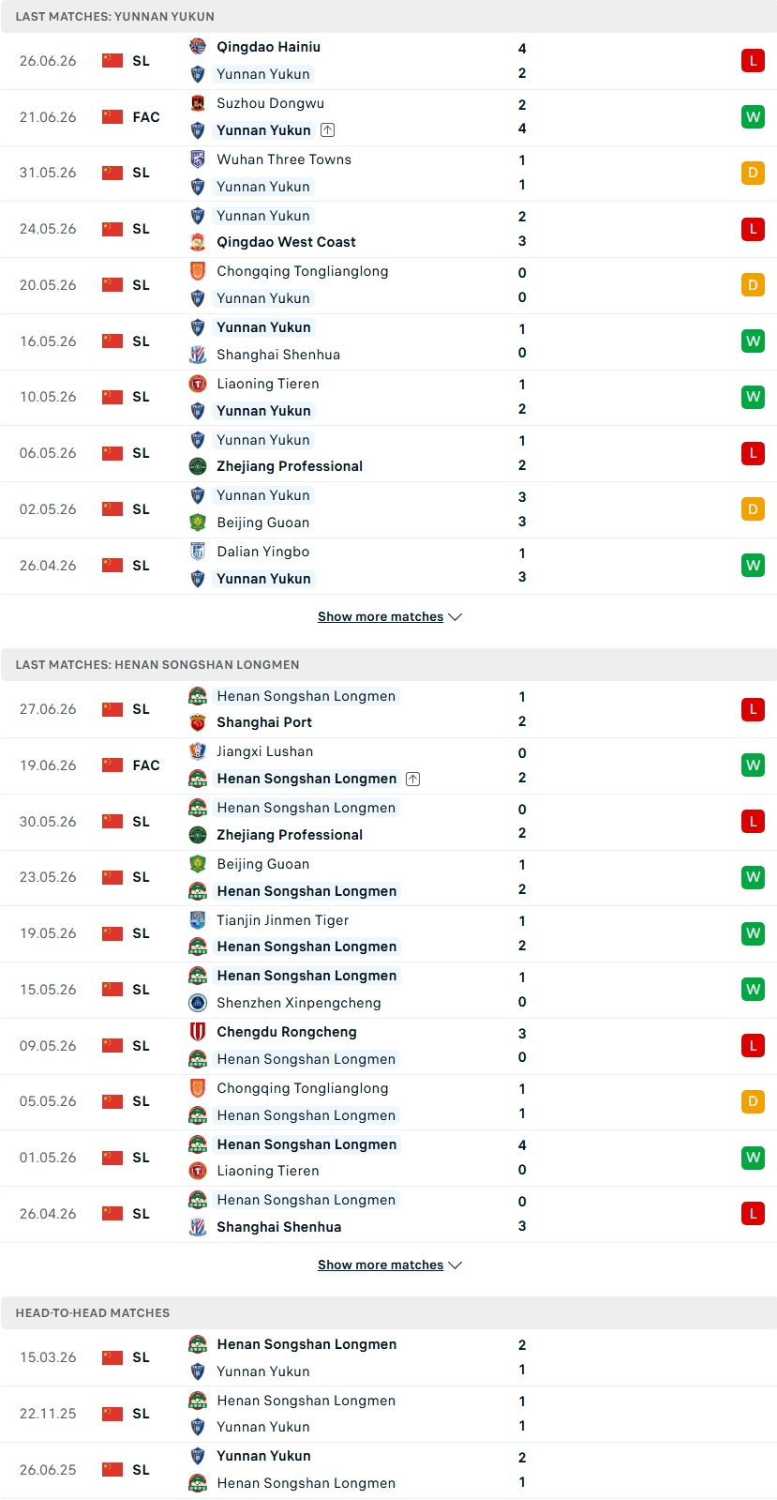This screenshot has height=1500, width=777.
Task: Open the 15.03.26 head-to-head match row
Action: [x=389, y=1357]
